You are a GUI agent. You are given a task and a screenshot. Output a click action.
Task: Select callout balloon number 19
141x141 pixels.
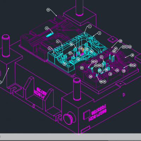124,71
